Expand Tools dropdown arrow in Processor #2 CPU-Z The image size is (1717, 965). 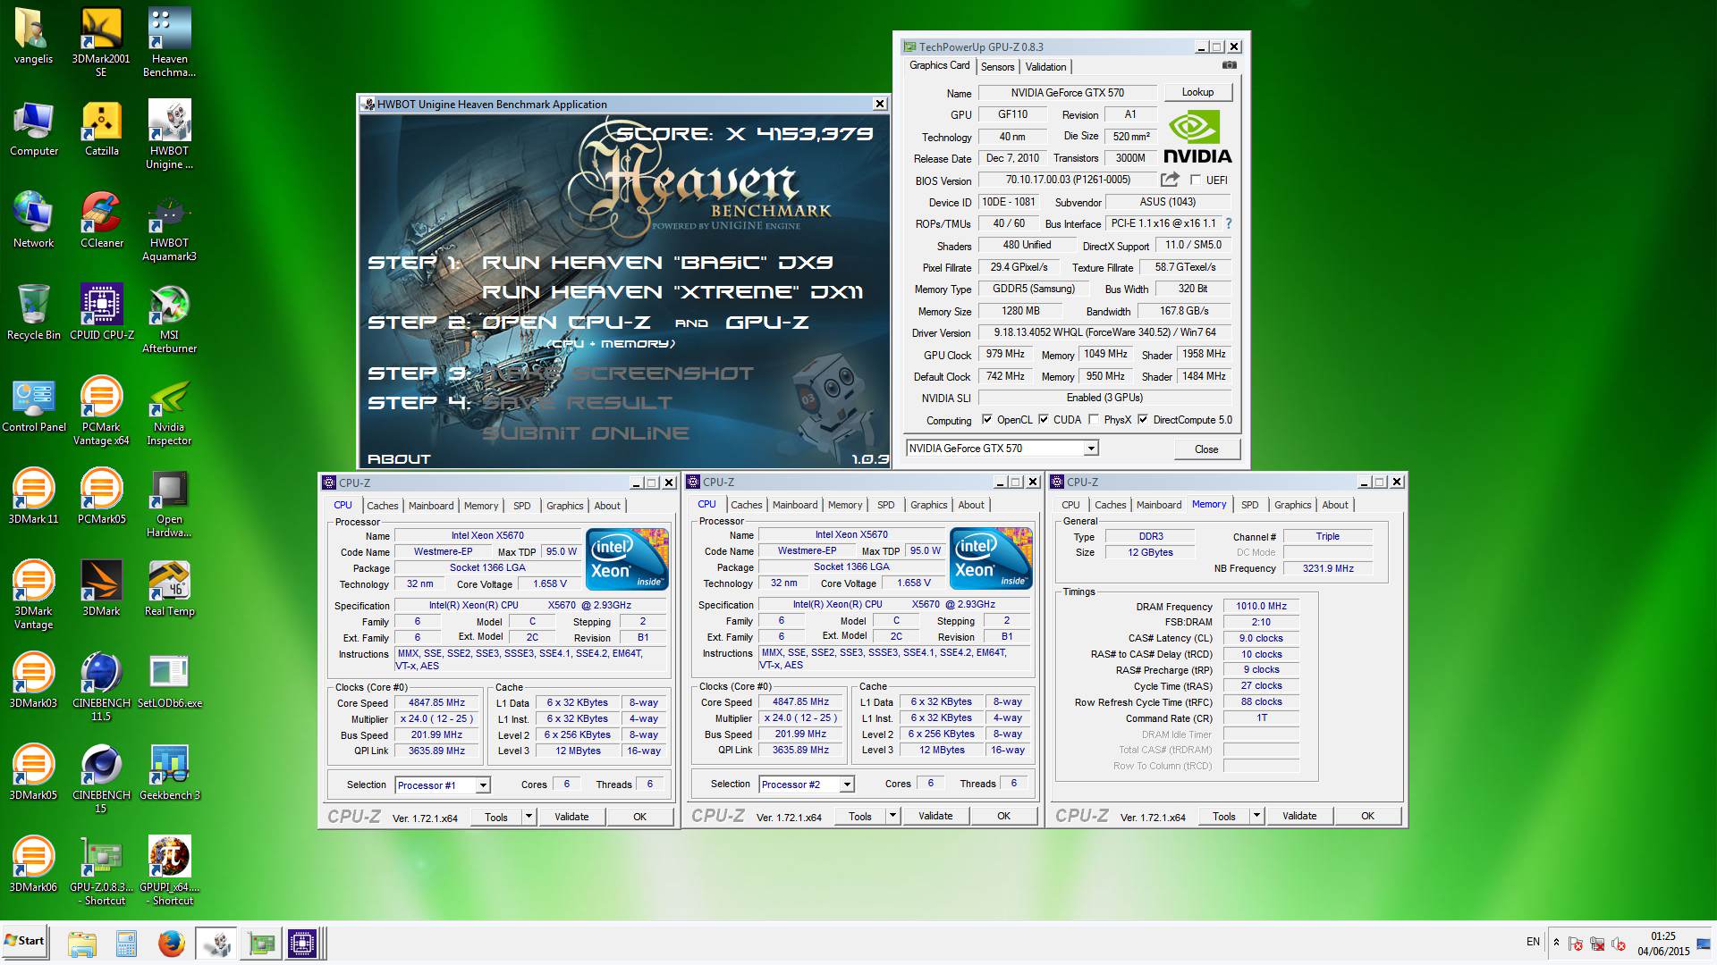(892, 816)
